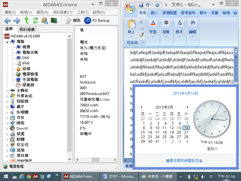Click the 2015年3月 calendar header
Image resolution: width=241 pixels, height=181 pixels.
(x=164, y=107)
